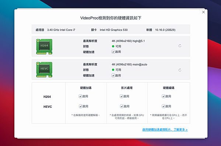The width and height of the screenshot is (221, 146).
Task: Toggle HEVC 硬體編碼 checkbox
Action: tap(163, 106)
